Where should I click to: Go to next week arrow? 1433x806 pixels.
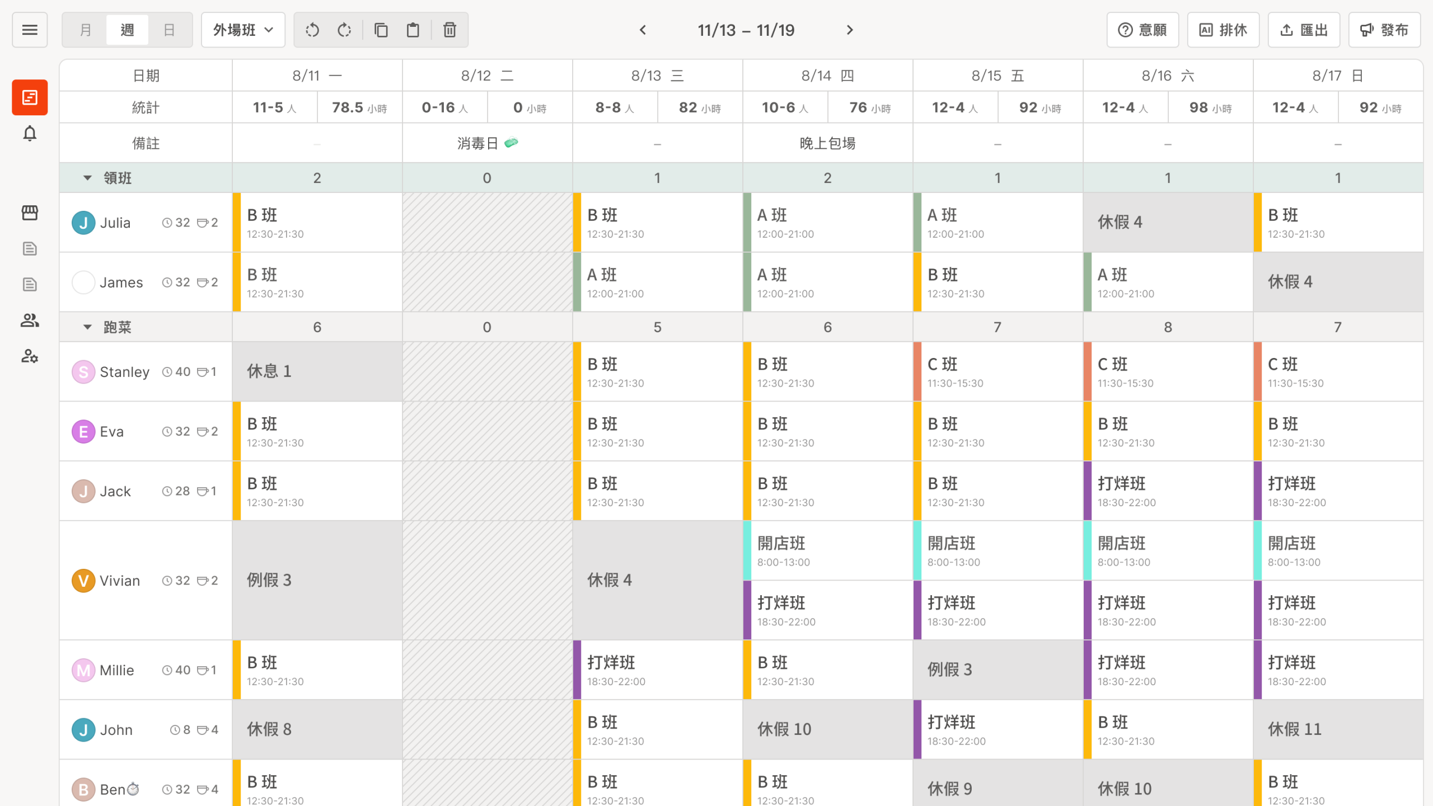(x=850, y=30)
